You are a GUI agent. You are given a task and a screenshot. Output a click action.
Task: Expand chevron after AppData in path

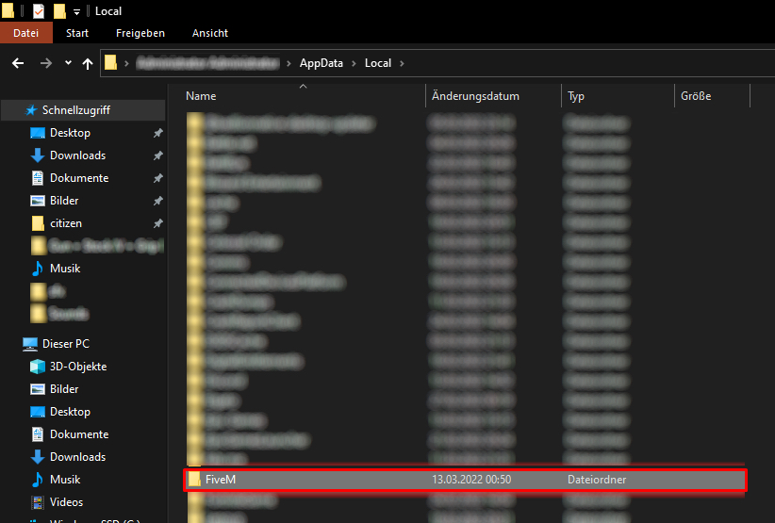[354, 63]
